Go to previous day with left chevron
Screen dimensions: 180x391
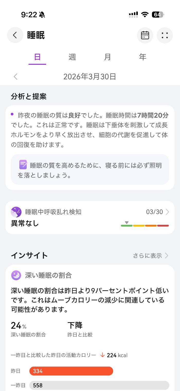coord(16,77)
